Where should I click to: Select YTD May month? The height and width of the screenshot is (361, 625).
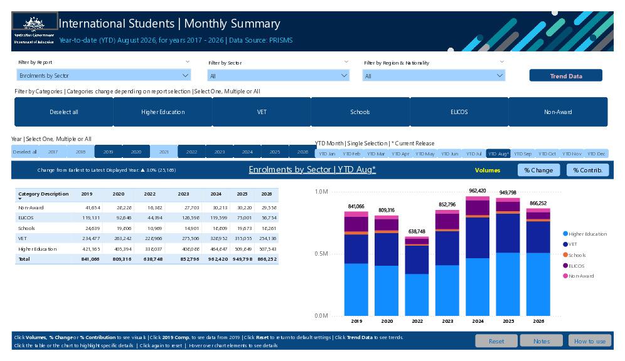(425, 154)
